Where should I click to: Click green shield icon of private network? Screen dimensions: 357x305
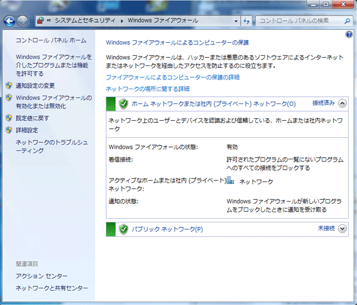(x=124, y=104)
